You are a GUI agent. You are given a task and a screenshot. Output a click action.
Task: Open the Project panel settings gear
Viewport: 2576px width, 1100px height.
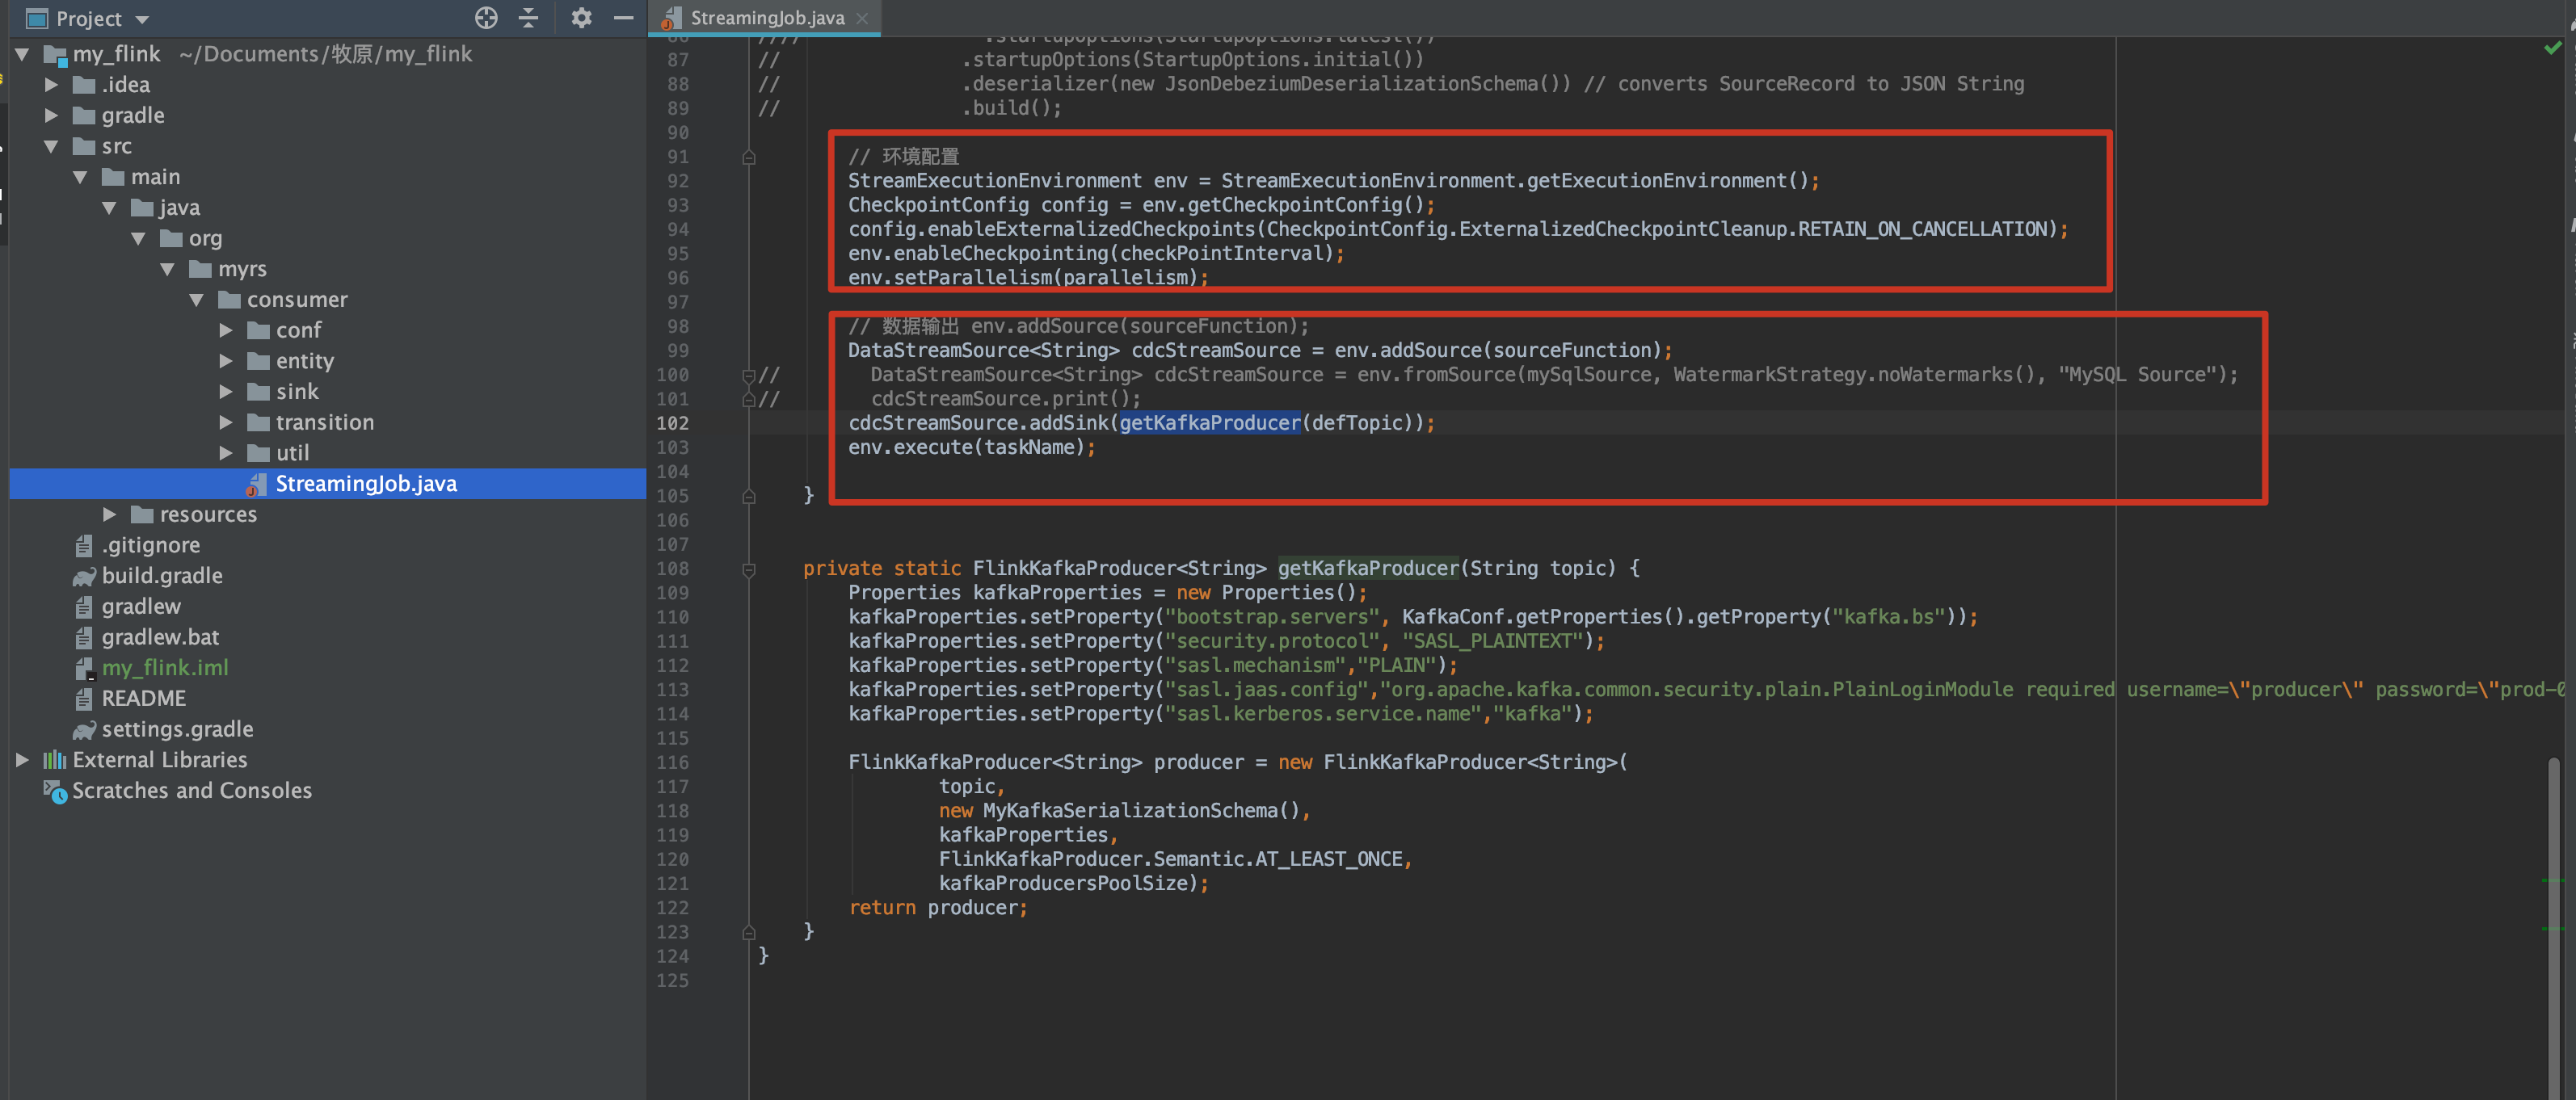(581, 18)
